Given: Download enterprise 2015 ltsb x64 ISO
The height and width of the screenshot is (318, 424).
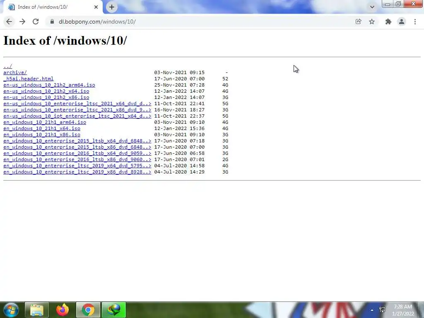Looking at the screenshot, I should (77, 141).
